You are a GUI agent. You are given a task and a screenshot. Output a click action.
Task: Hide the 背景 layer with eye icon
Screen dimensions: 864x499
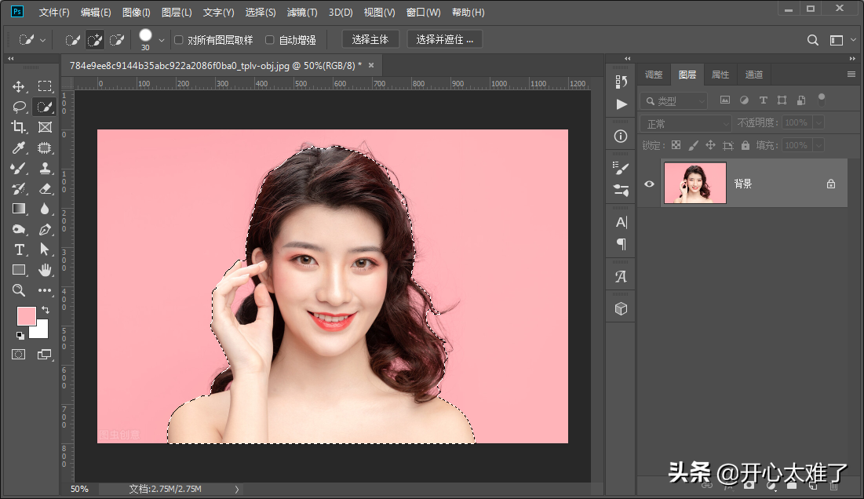tap(649, 184)
